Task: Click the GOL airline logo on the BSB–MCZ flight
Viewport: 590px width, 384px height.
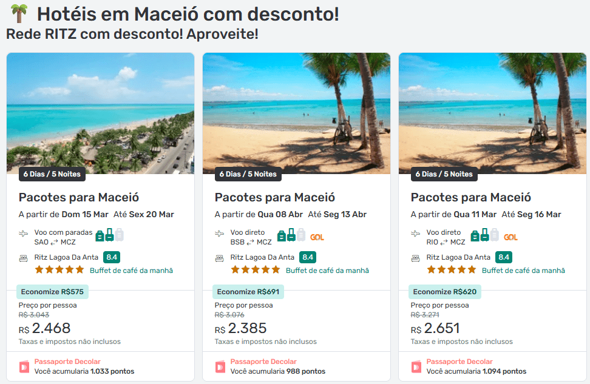Action: tap(317, 237)
